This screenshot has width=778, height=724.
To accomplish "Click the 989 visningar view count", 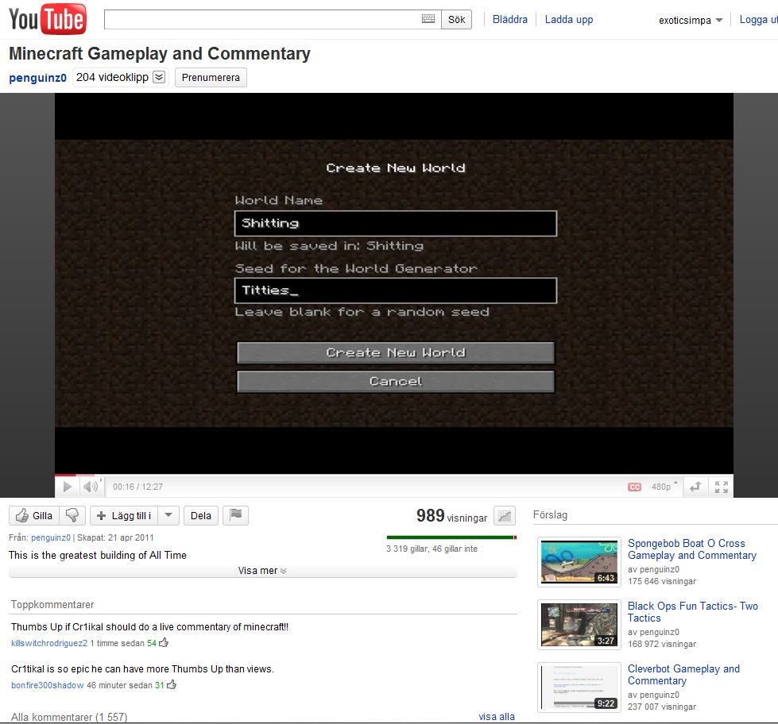I will [x=451, y=516].
